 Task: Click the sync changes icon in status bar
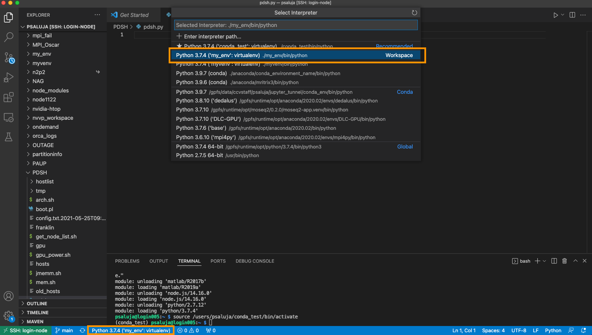click(82, 331)
